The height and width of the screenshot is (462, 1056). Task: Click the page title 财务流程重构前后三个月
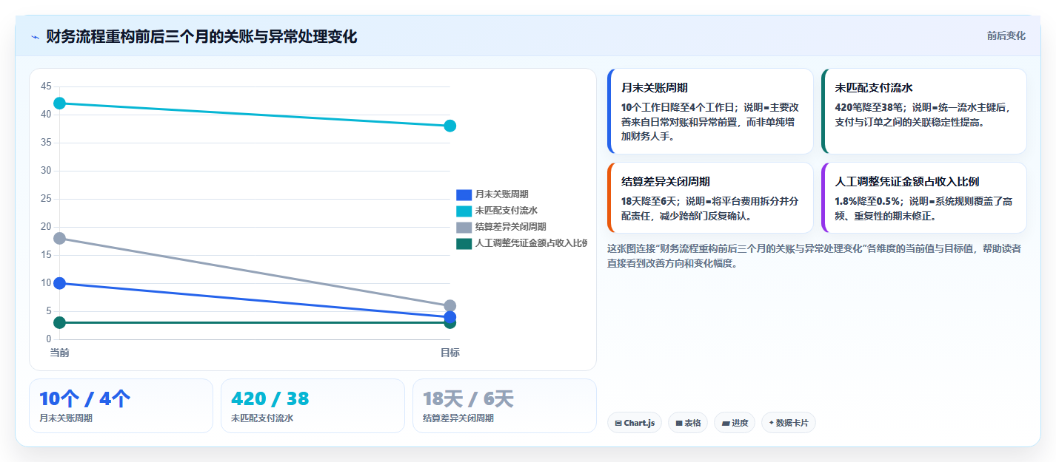click(201, 36)
